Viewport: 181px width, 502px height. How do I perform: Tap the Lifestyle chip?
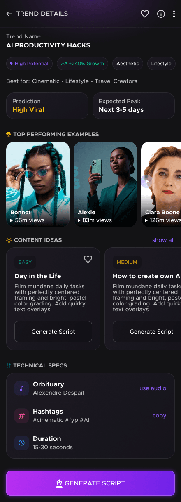click(161, 64)
